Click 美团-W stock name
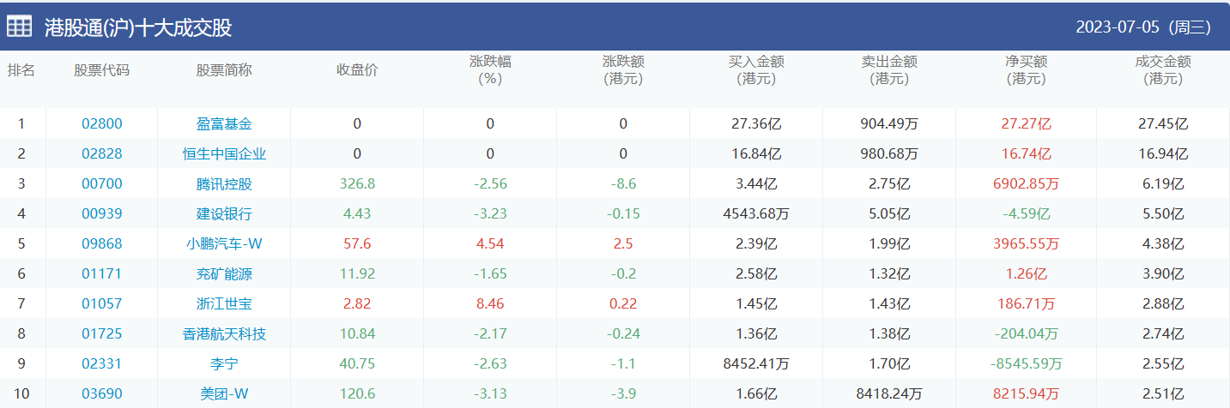 click(224, 393)
